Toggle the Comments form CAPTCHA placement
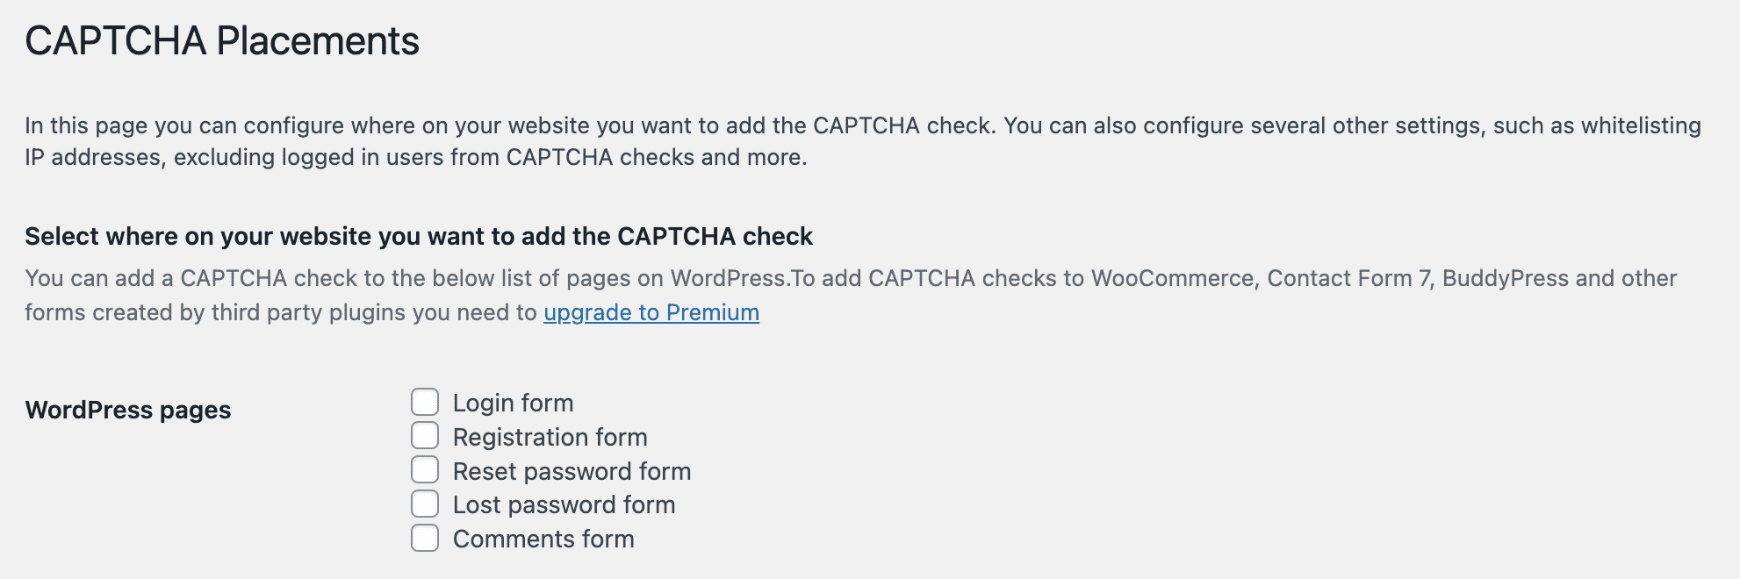 (x=426, y=538)
